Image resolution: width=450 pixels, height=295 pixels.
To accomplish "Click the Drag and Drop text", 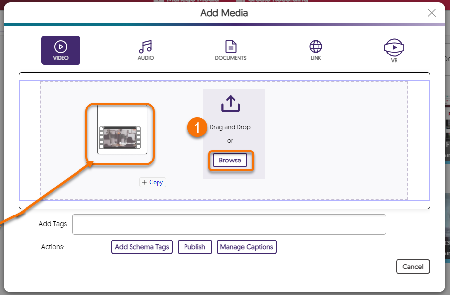I will [230, 127].
